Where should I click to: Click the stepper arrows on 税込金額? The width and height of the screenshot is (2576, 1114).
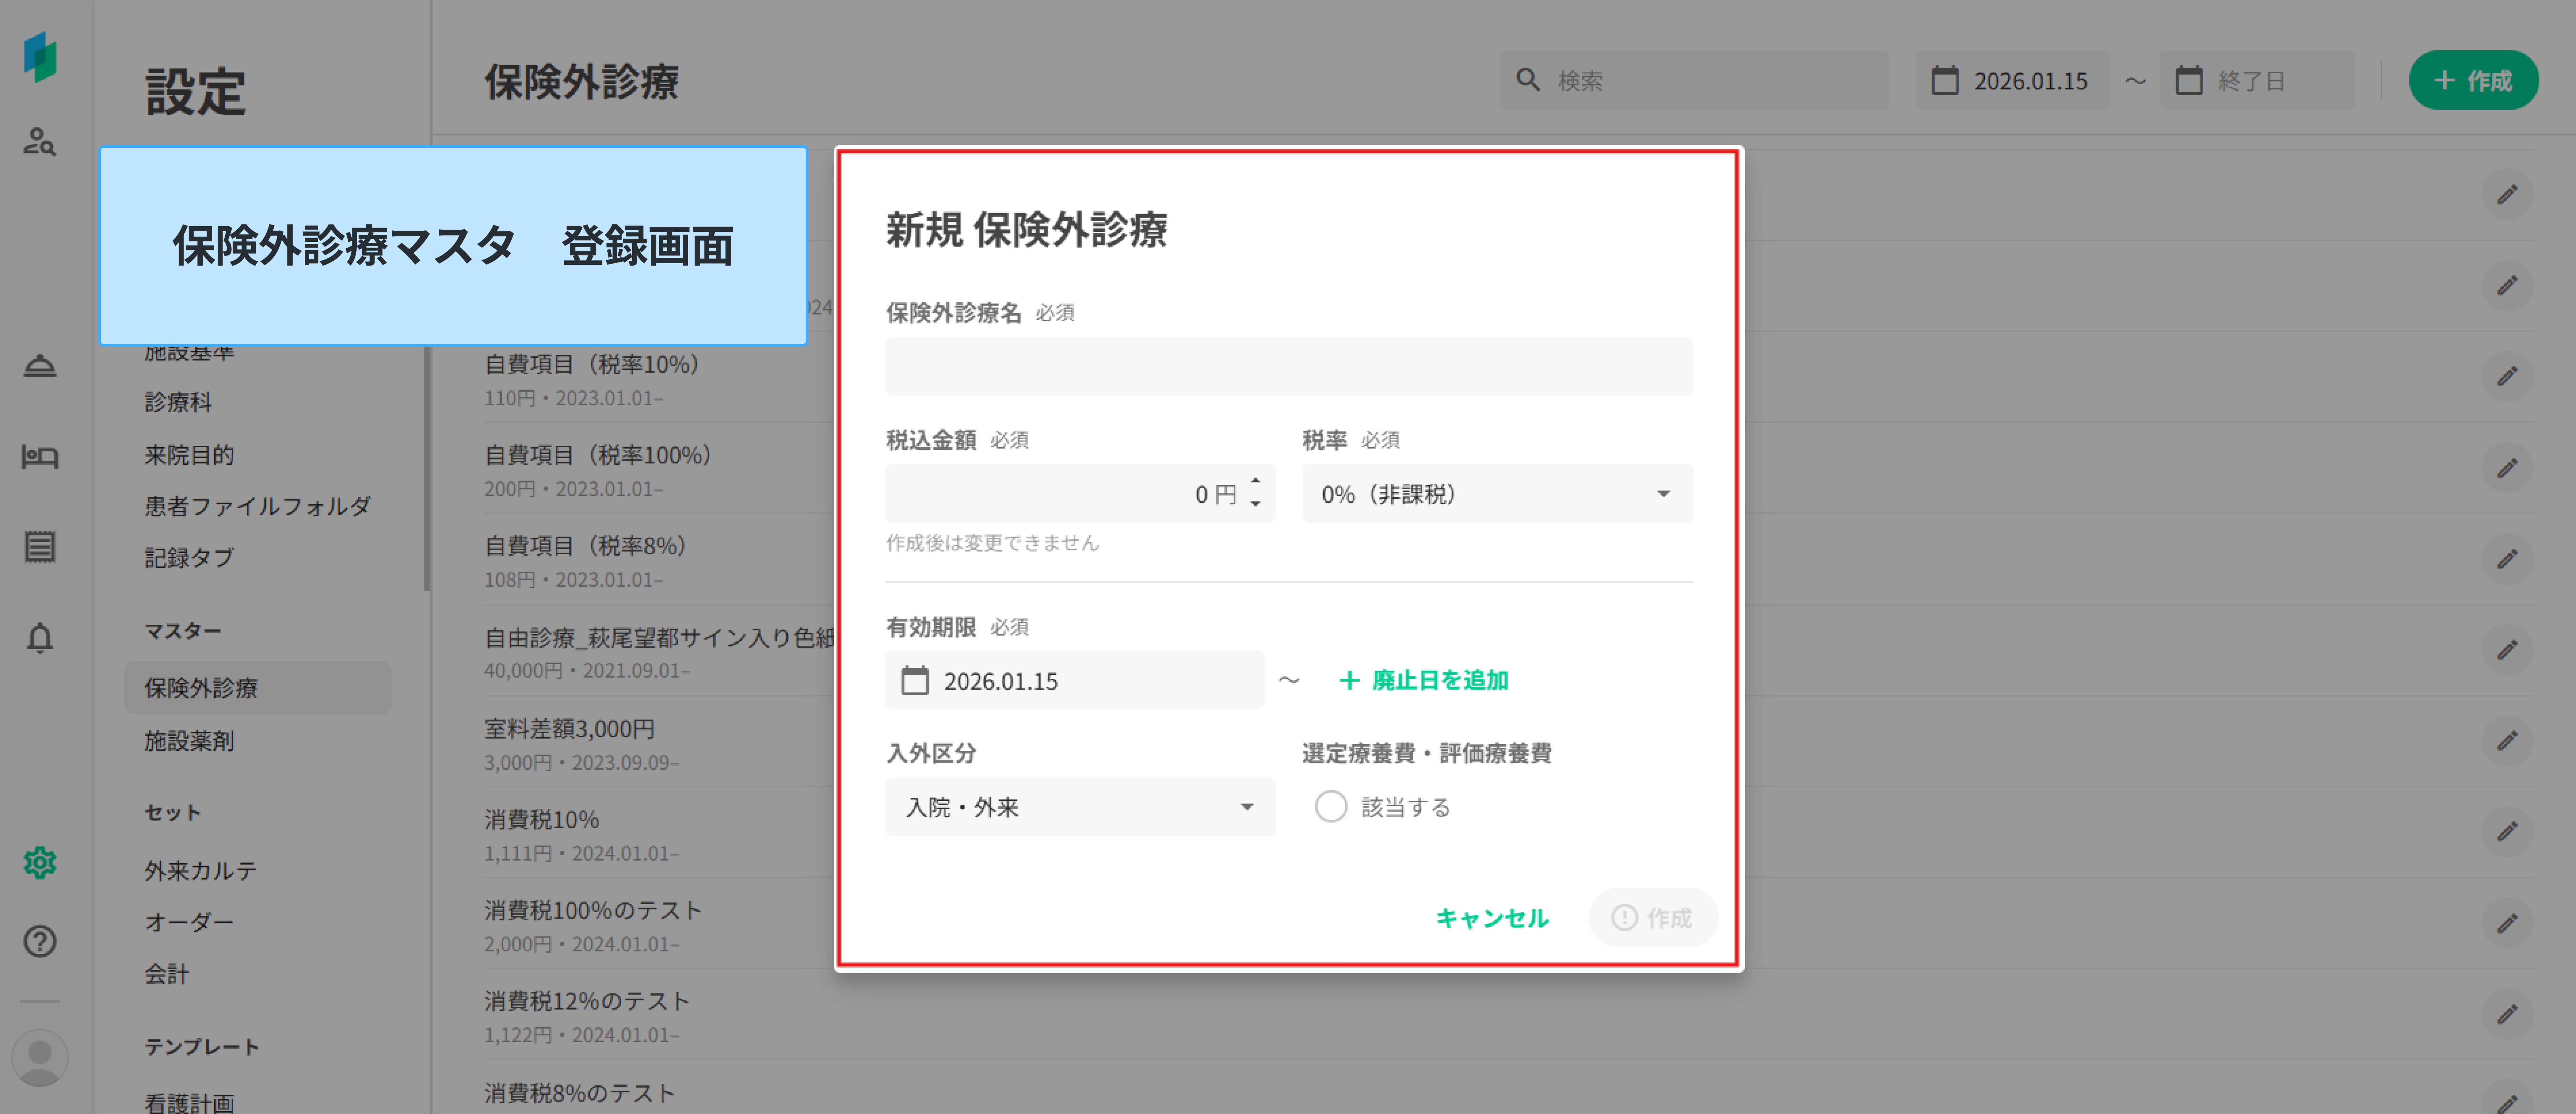1255,492
